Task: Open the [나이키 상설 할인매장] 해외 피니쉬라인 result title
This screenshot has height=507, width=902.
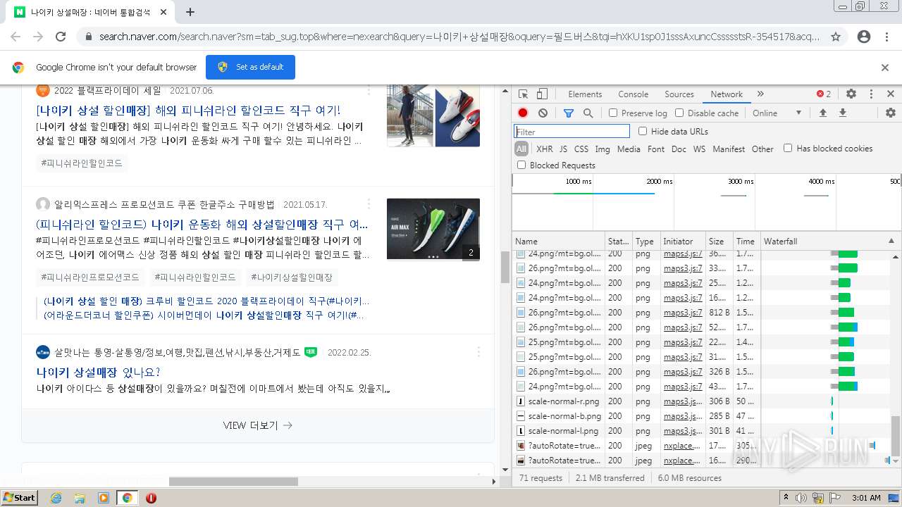Action: click(188, 111)
